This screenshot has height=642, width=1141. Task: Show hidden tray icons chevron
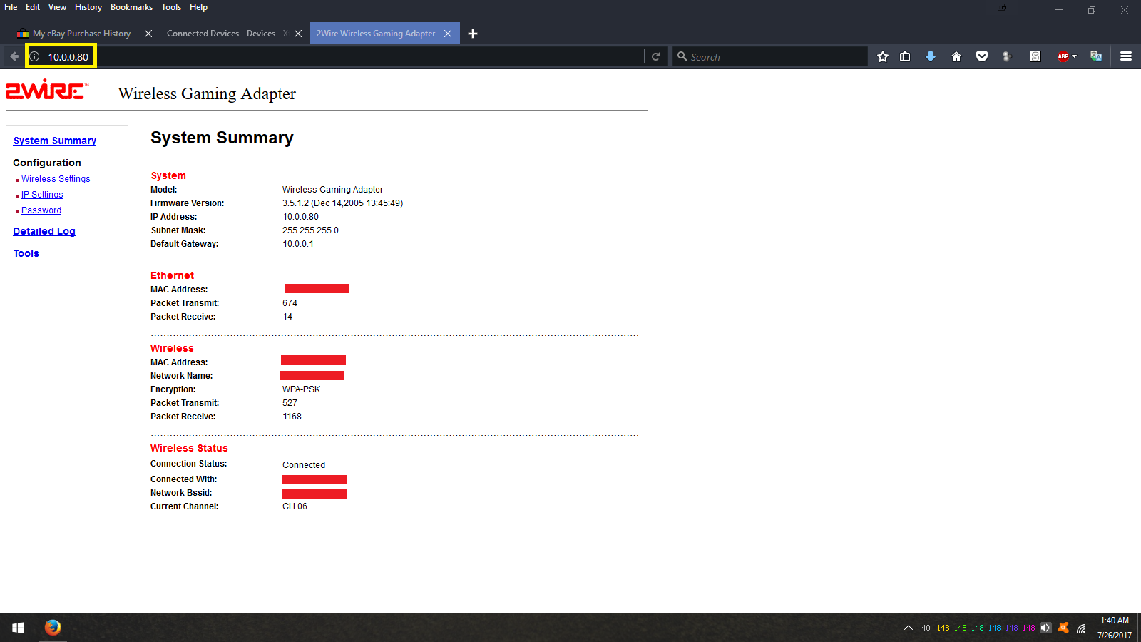(x=908, y=628)
